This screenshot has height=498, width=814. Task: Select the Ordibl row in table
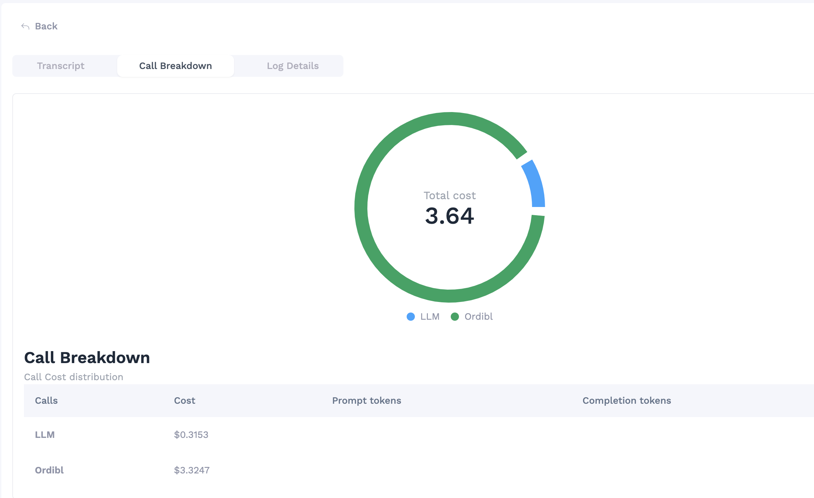coord(49,470)
